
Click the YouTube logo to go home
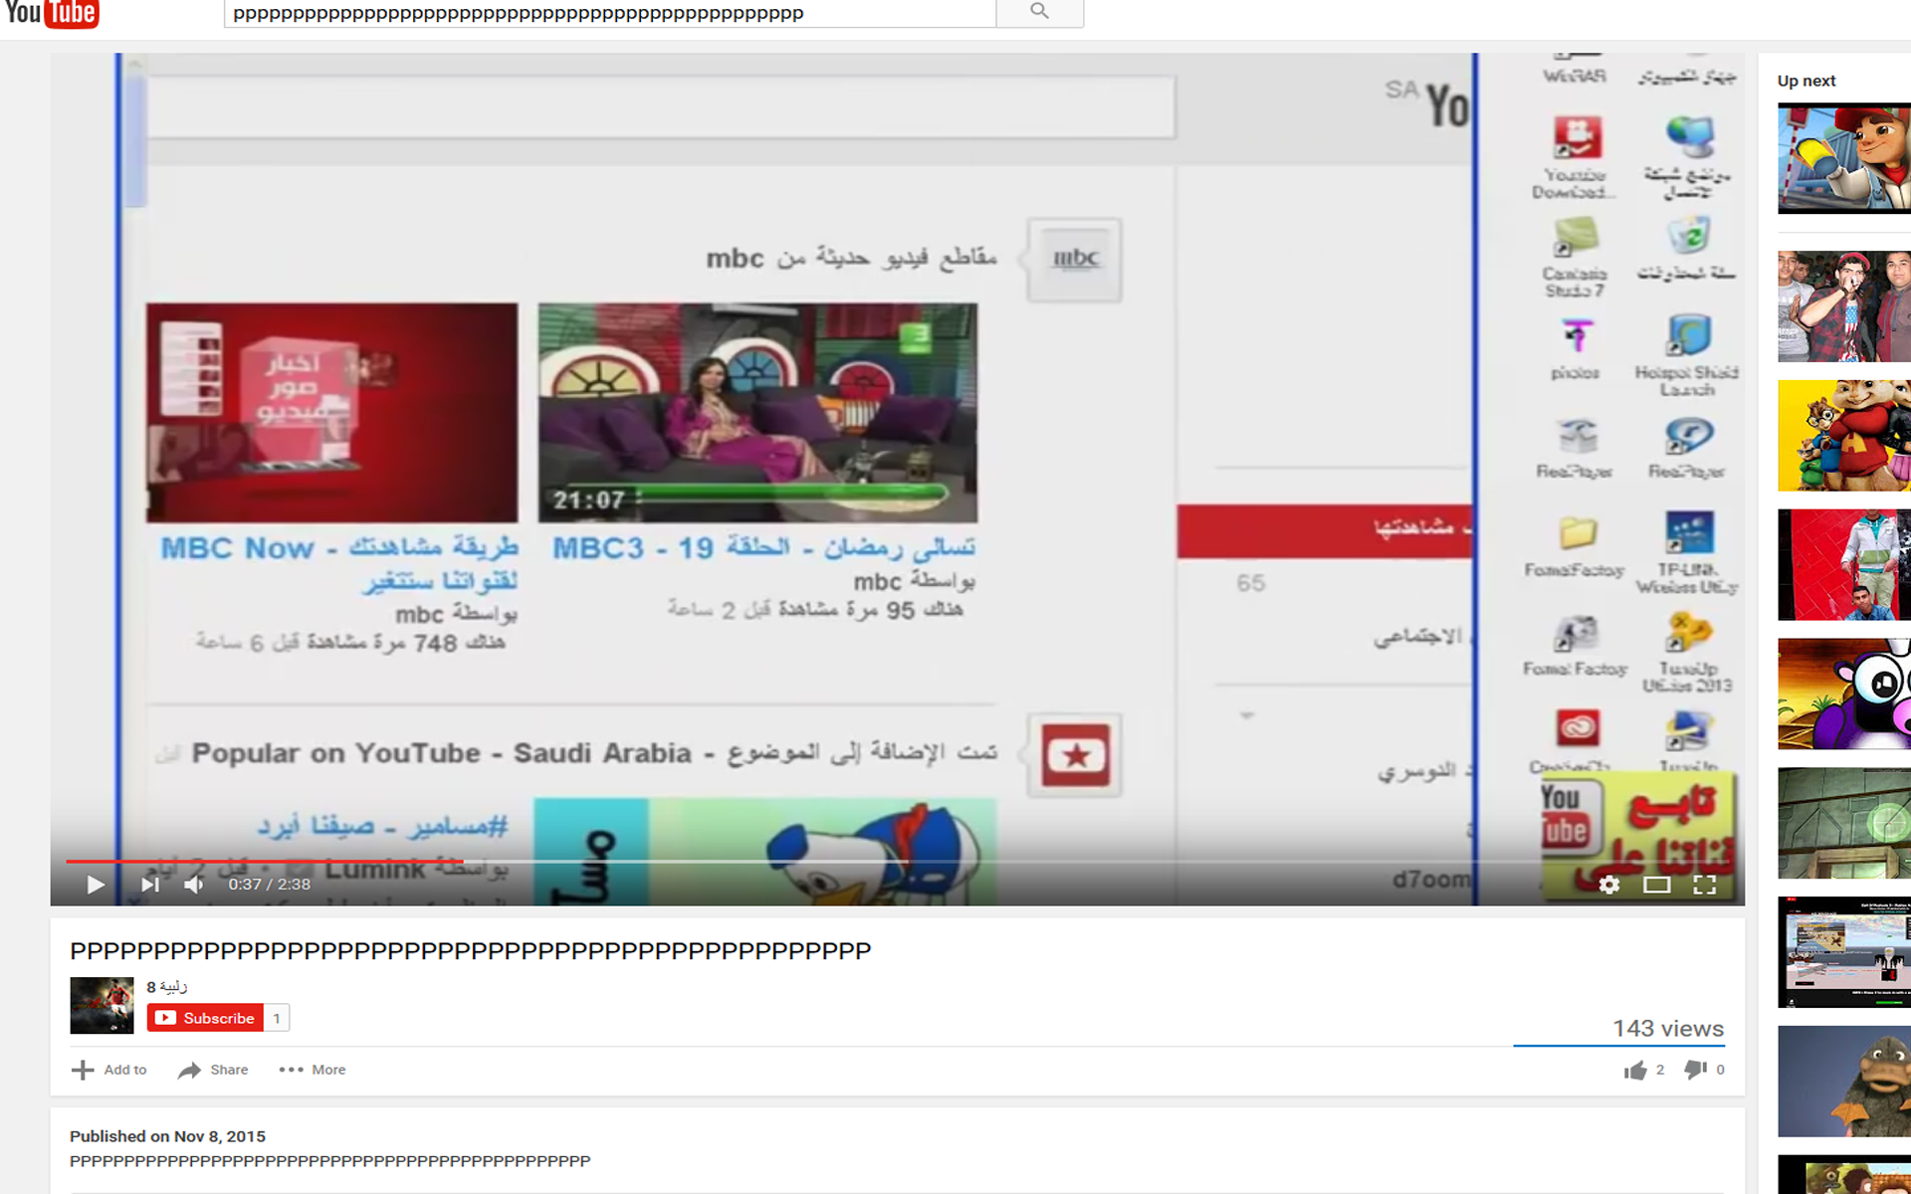(x=52, y=13)
